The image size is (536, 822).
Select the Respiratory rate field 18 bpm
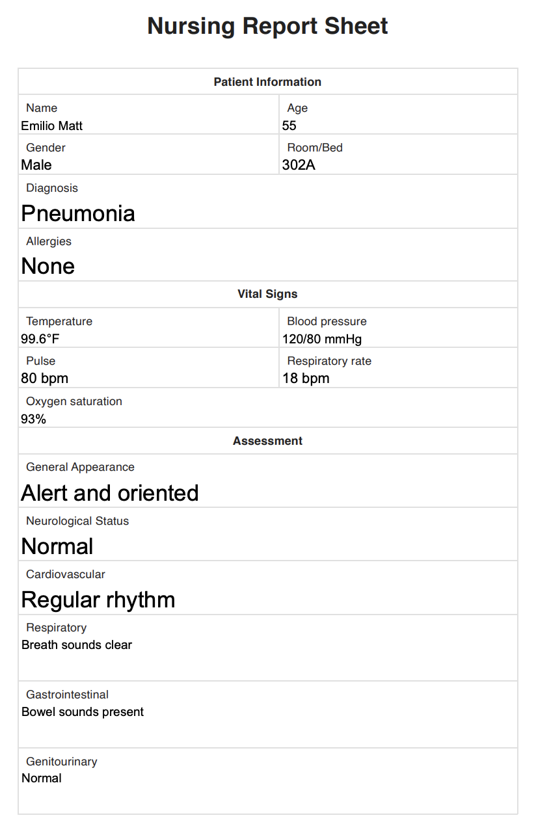click(x=398, y=378)
